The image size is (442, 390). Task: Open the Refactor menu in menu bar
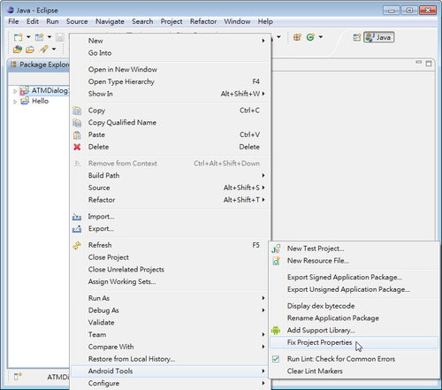point(203,21)
